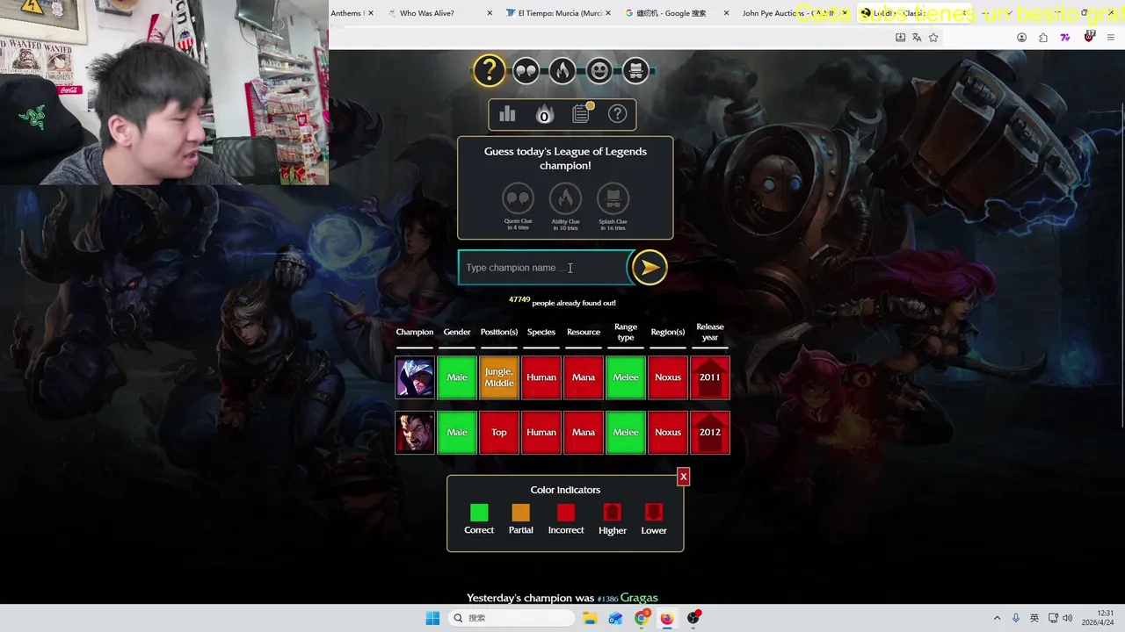The width and height of the screenshot is (1125, 632).
Task: Click the Region(s) column header
Action: 668,332
